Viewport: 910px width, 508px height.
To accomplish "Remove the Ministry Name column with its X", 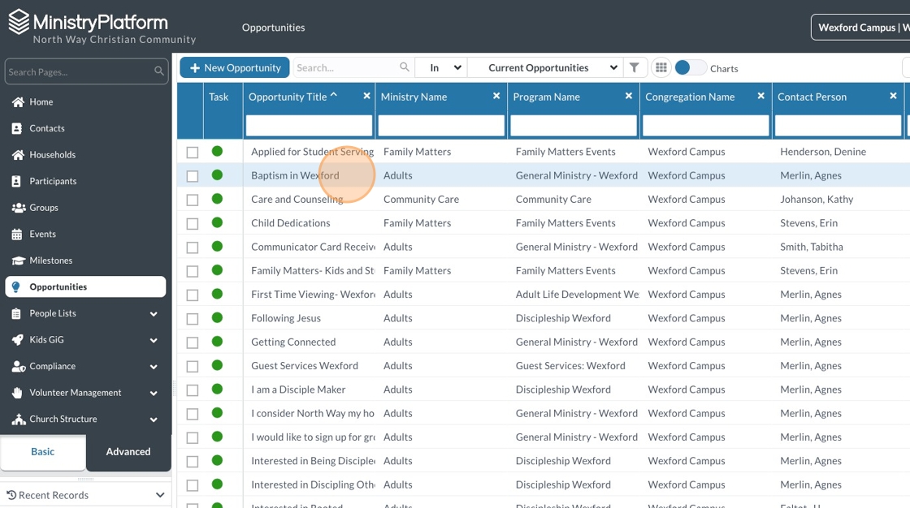I will 496,96.
